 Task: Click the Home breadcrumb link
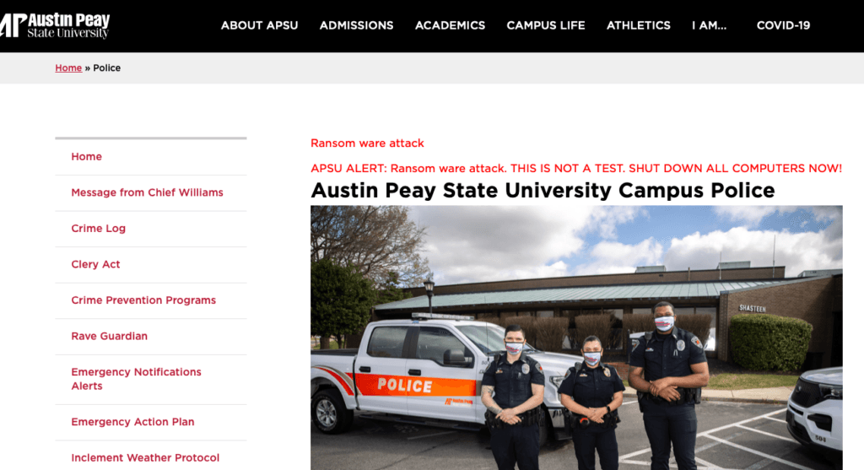(68, 68)
